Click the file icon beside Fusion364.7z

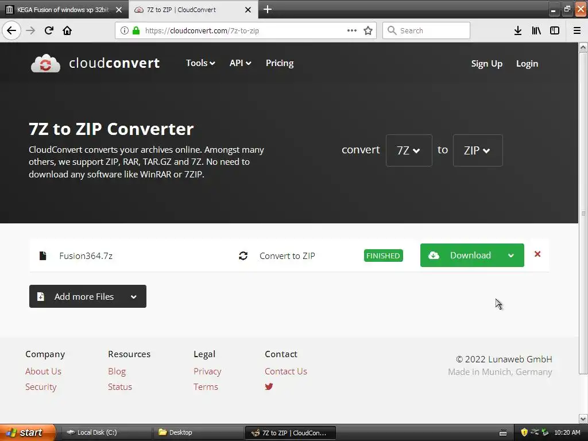pyautogui.click(x=42, y=256)
